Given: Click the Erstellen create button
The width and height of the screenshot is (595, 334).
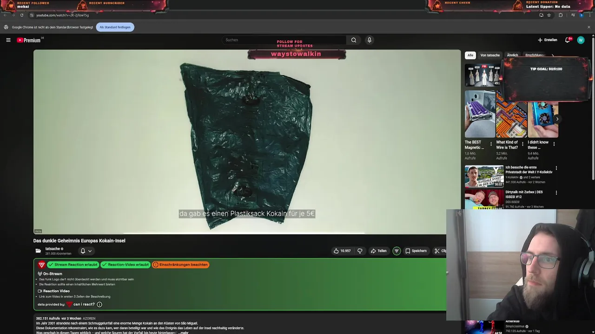Looking at the screenshot, I should 547,40.
